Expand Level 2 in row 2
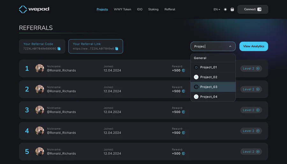This screenshot has width=287, height=164. coord(251,89)
